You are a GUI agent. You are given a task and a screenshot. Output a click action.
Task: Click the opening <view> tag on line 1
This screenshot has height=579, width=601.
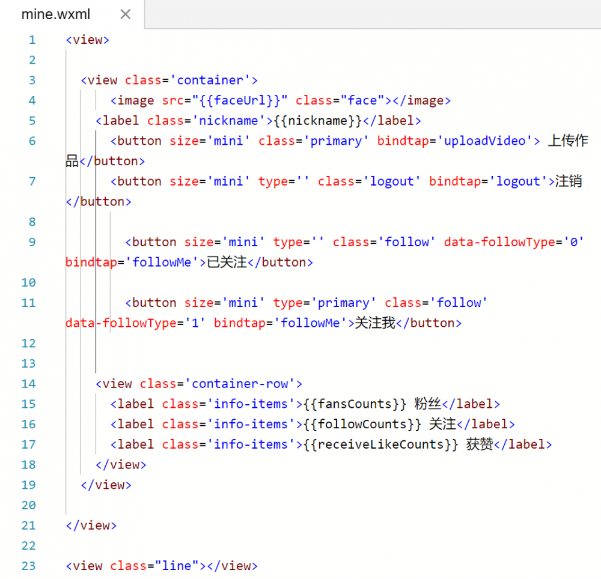87,40
